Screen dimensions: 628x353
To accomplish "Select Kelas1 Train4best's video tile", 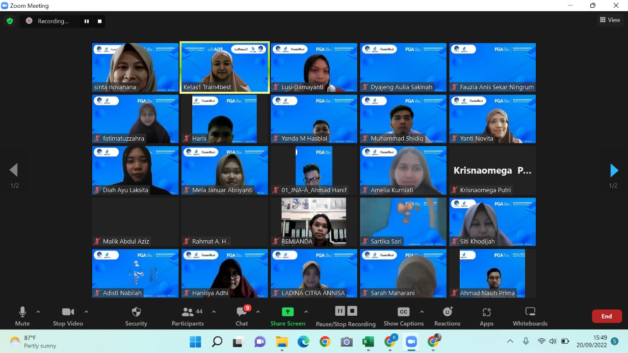I will point(224,67).
